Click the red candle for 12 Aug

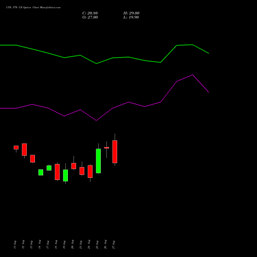24,150
